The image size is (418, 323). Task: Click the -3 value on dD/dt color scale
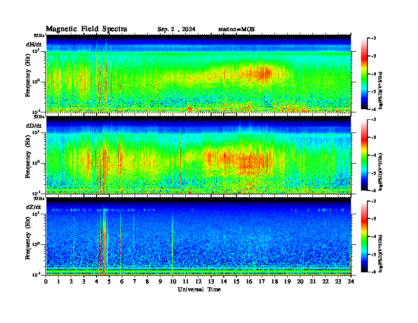[x=374, y=137]
